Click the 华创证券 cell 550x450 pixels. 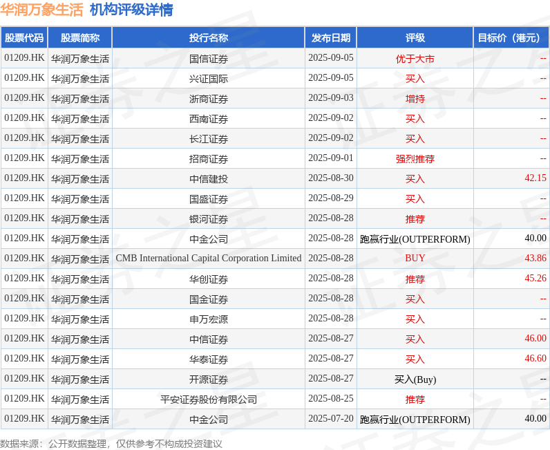coord(209,279)
